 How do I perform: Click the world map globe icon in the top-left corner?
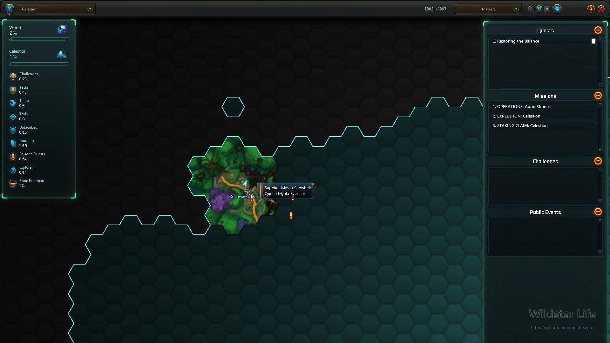tap(9, 8)
